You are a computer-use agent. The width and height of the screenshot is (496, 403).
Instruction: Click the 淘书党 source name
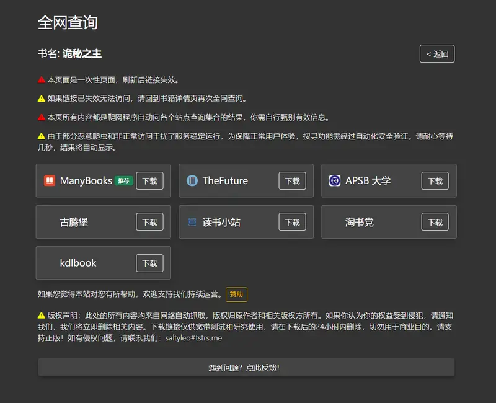click(x=360, y=222)
